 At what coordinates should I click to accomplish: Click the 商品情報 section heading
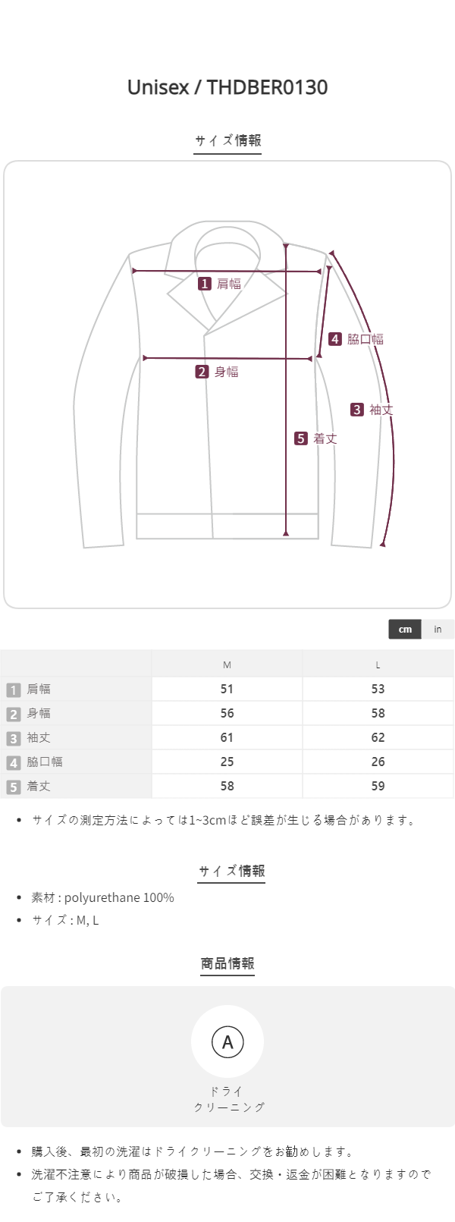coord(227,963)
